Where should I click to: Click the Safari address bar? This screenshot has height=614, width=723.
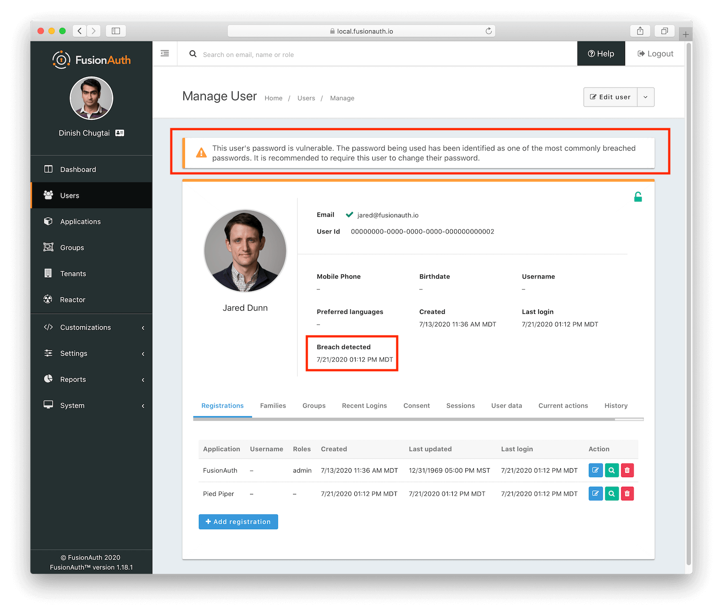coord(361,31)
